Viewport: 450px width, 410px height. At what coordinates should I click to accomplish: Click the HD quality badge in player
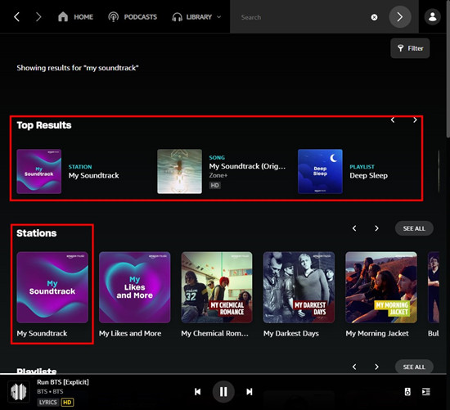(x=67, y=403)
